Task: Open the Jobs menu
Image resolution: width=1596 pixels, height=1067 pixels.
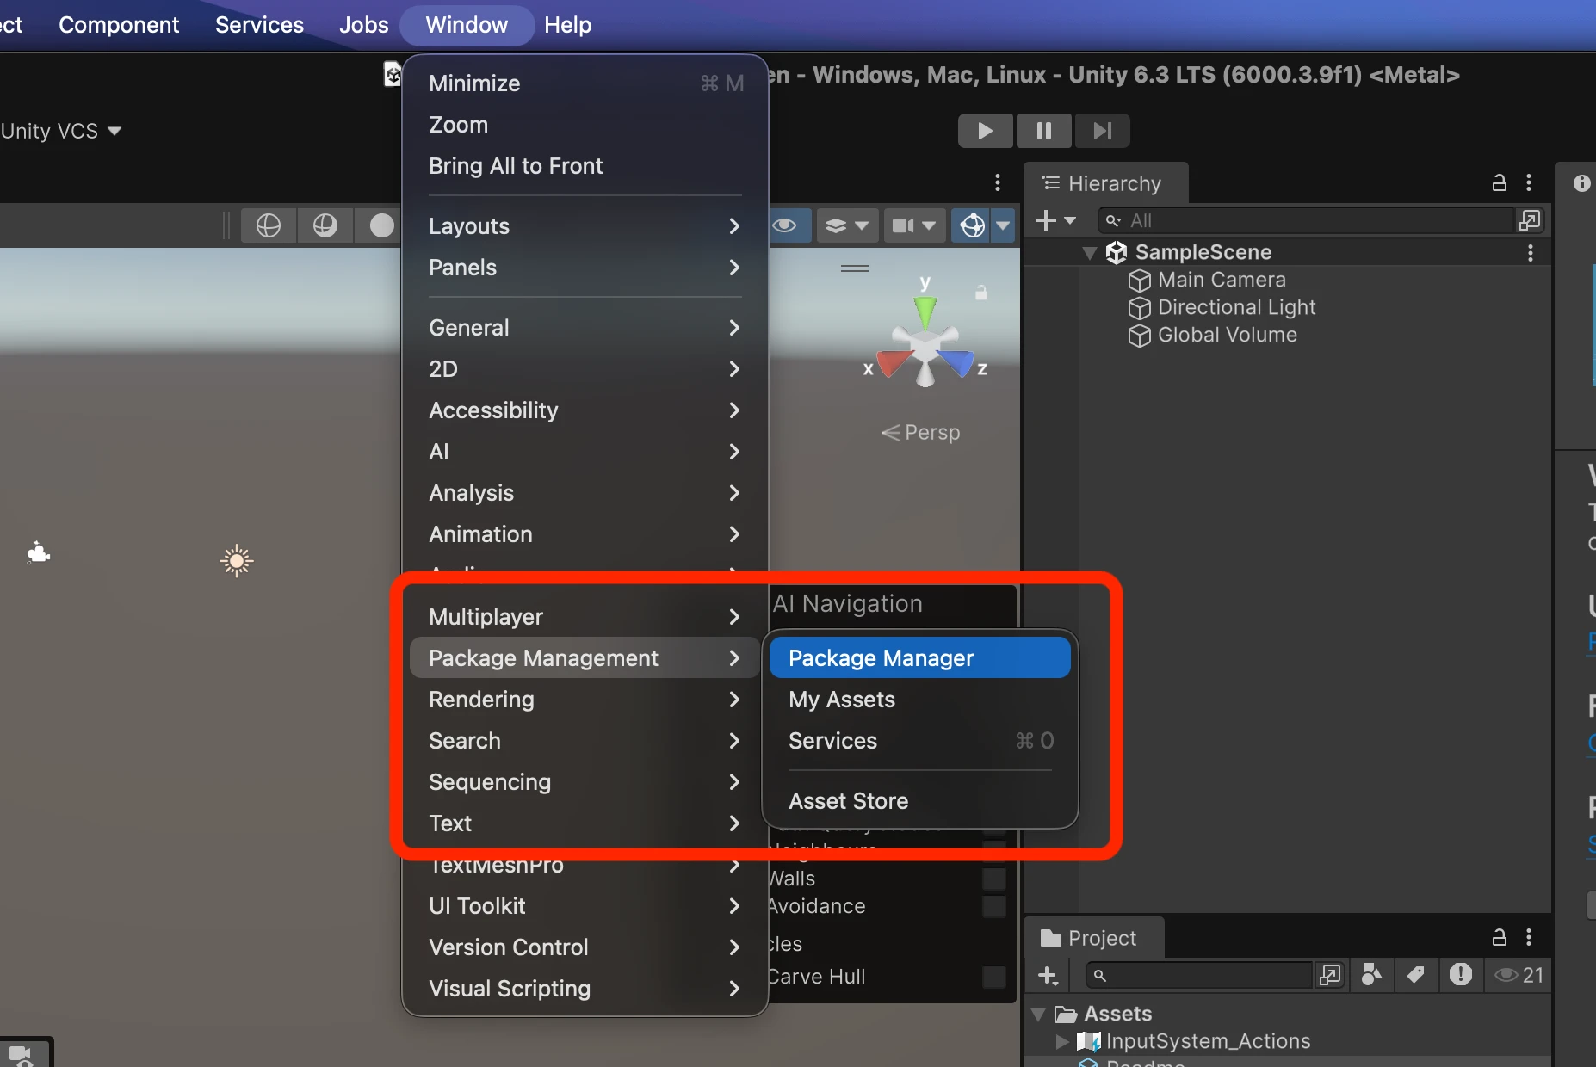Action: point(363,25)
